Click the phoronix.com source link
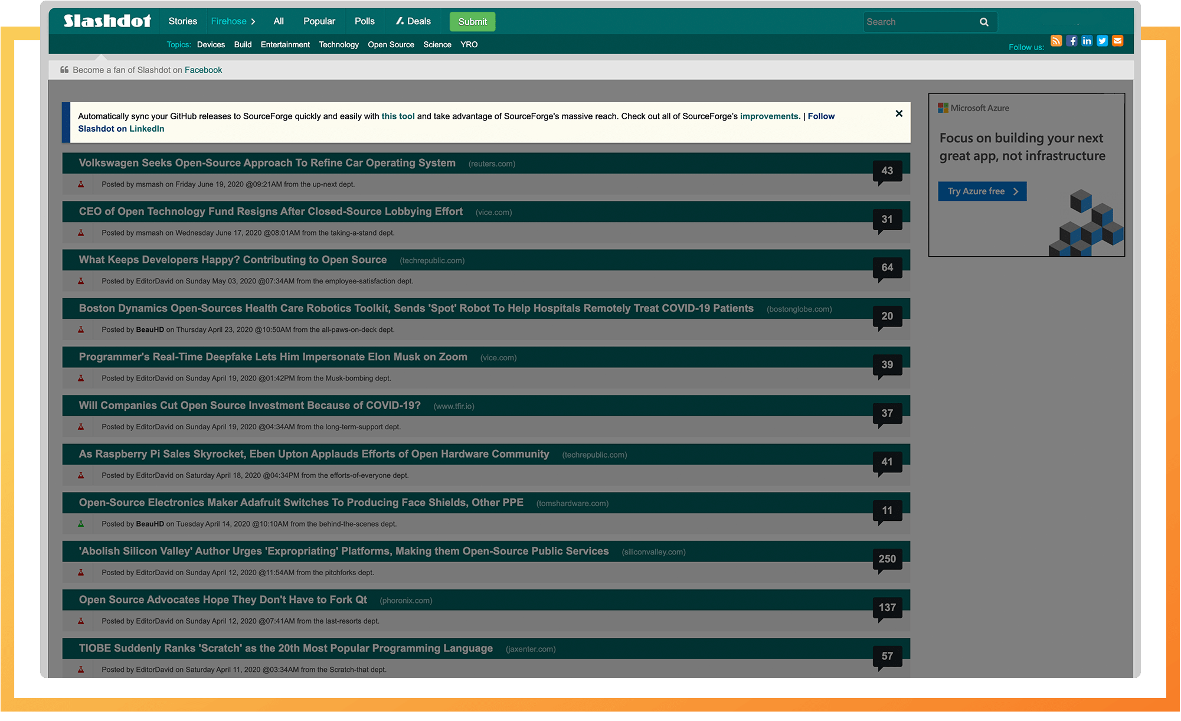 (x=406, y=601)
